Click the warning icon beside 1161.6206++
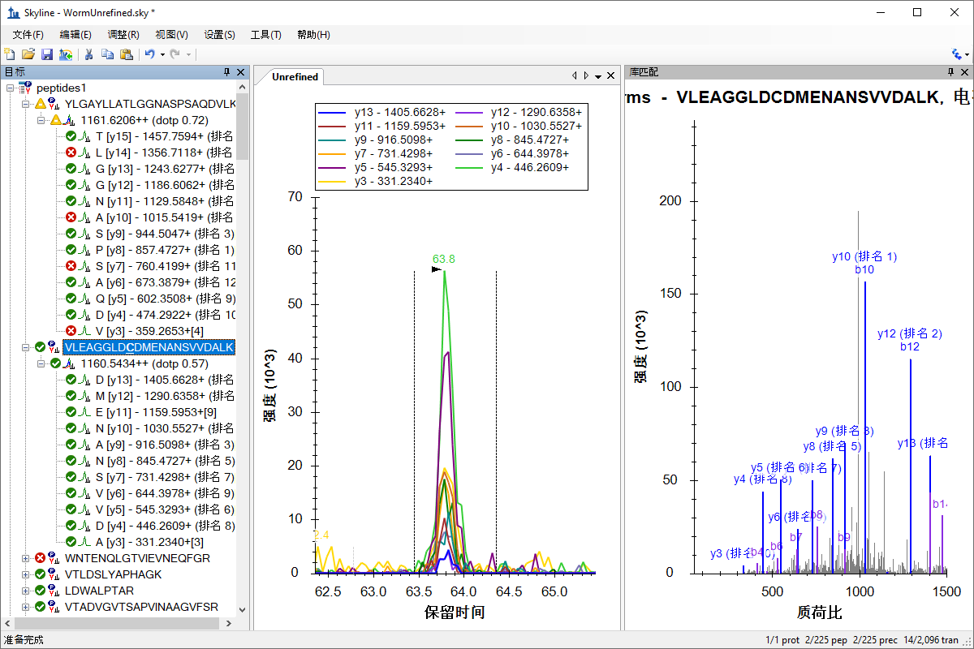Screen dimensions: 974x649 tap(55, 120)
